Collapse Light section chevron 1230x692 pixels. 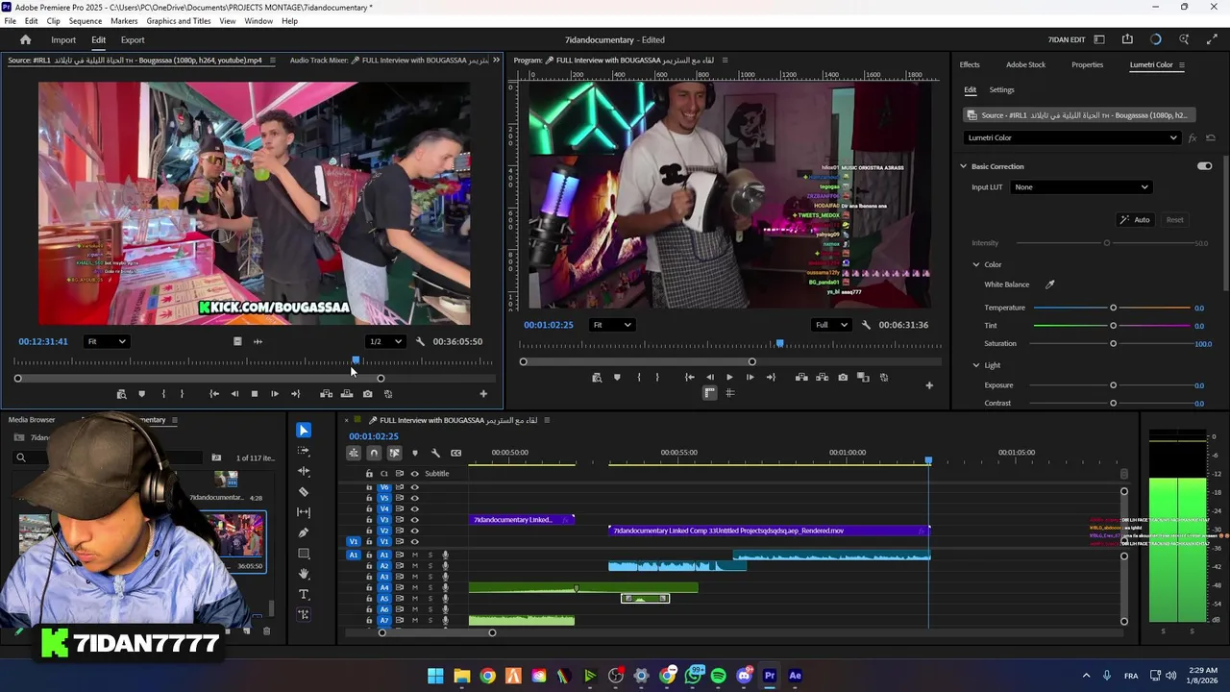(976, 365)
